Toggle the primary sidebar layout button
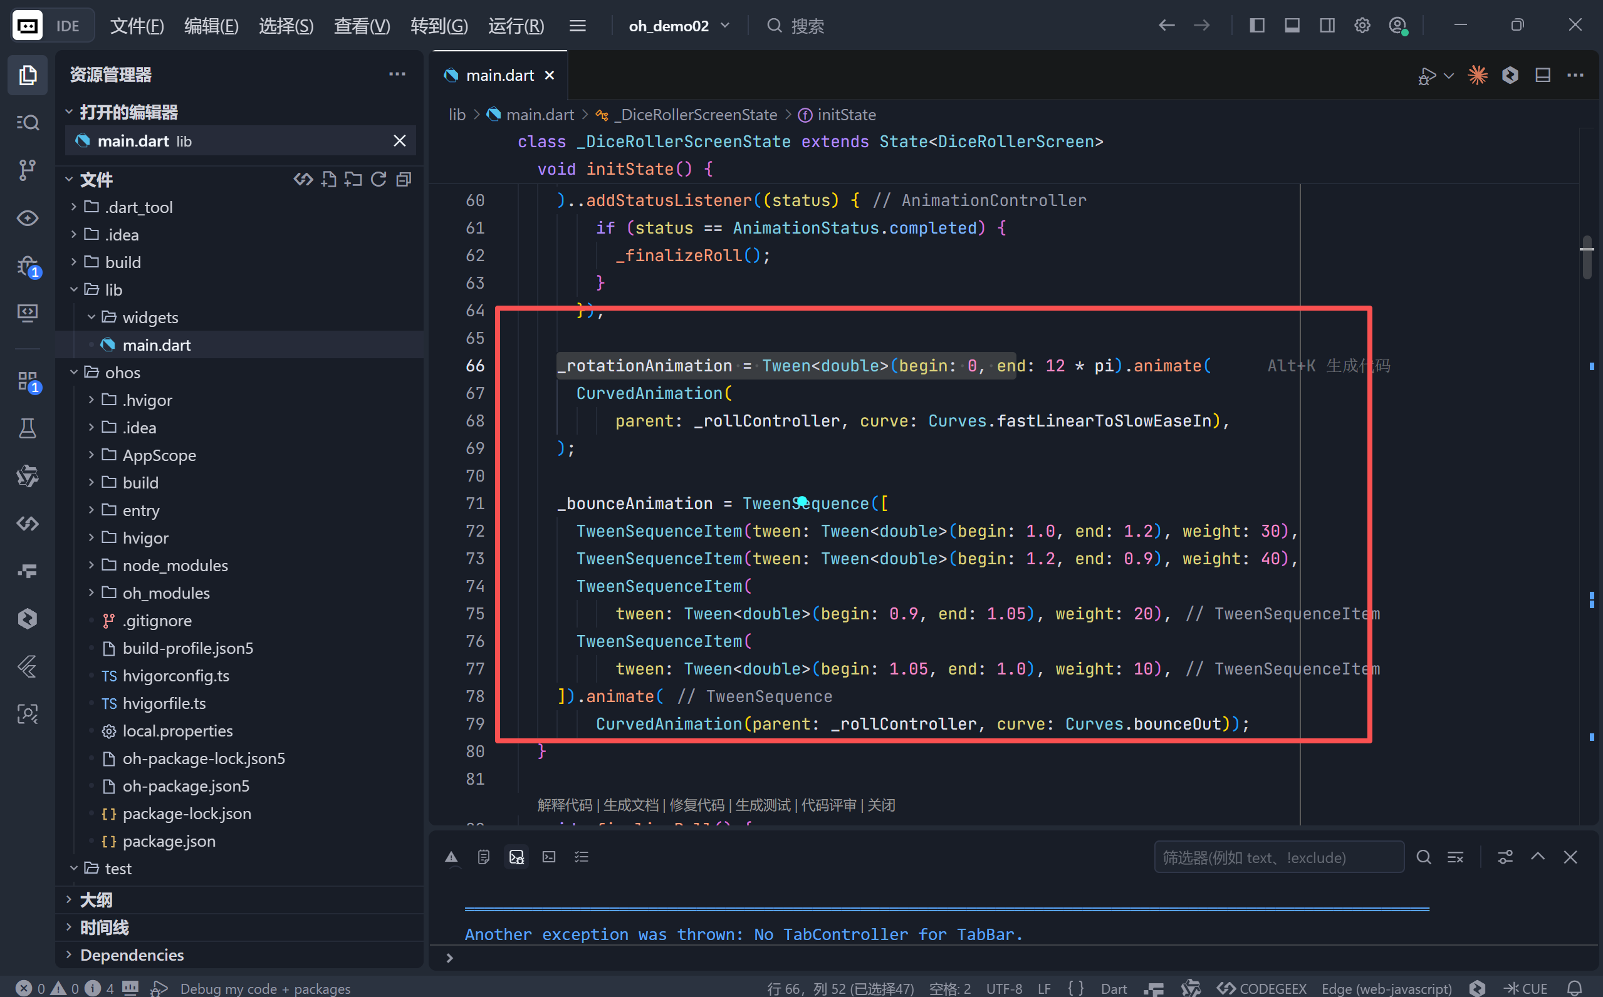The image size is (1603, 997). click(1256, 26)
